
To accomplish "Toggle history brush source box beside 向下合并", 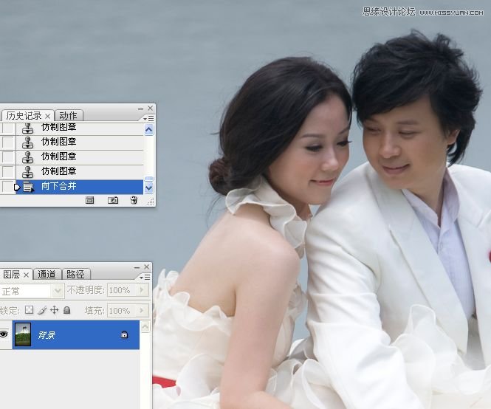I will [x=7, y=187].
